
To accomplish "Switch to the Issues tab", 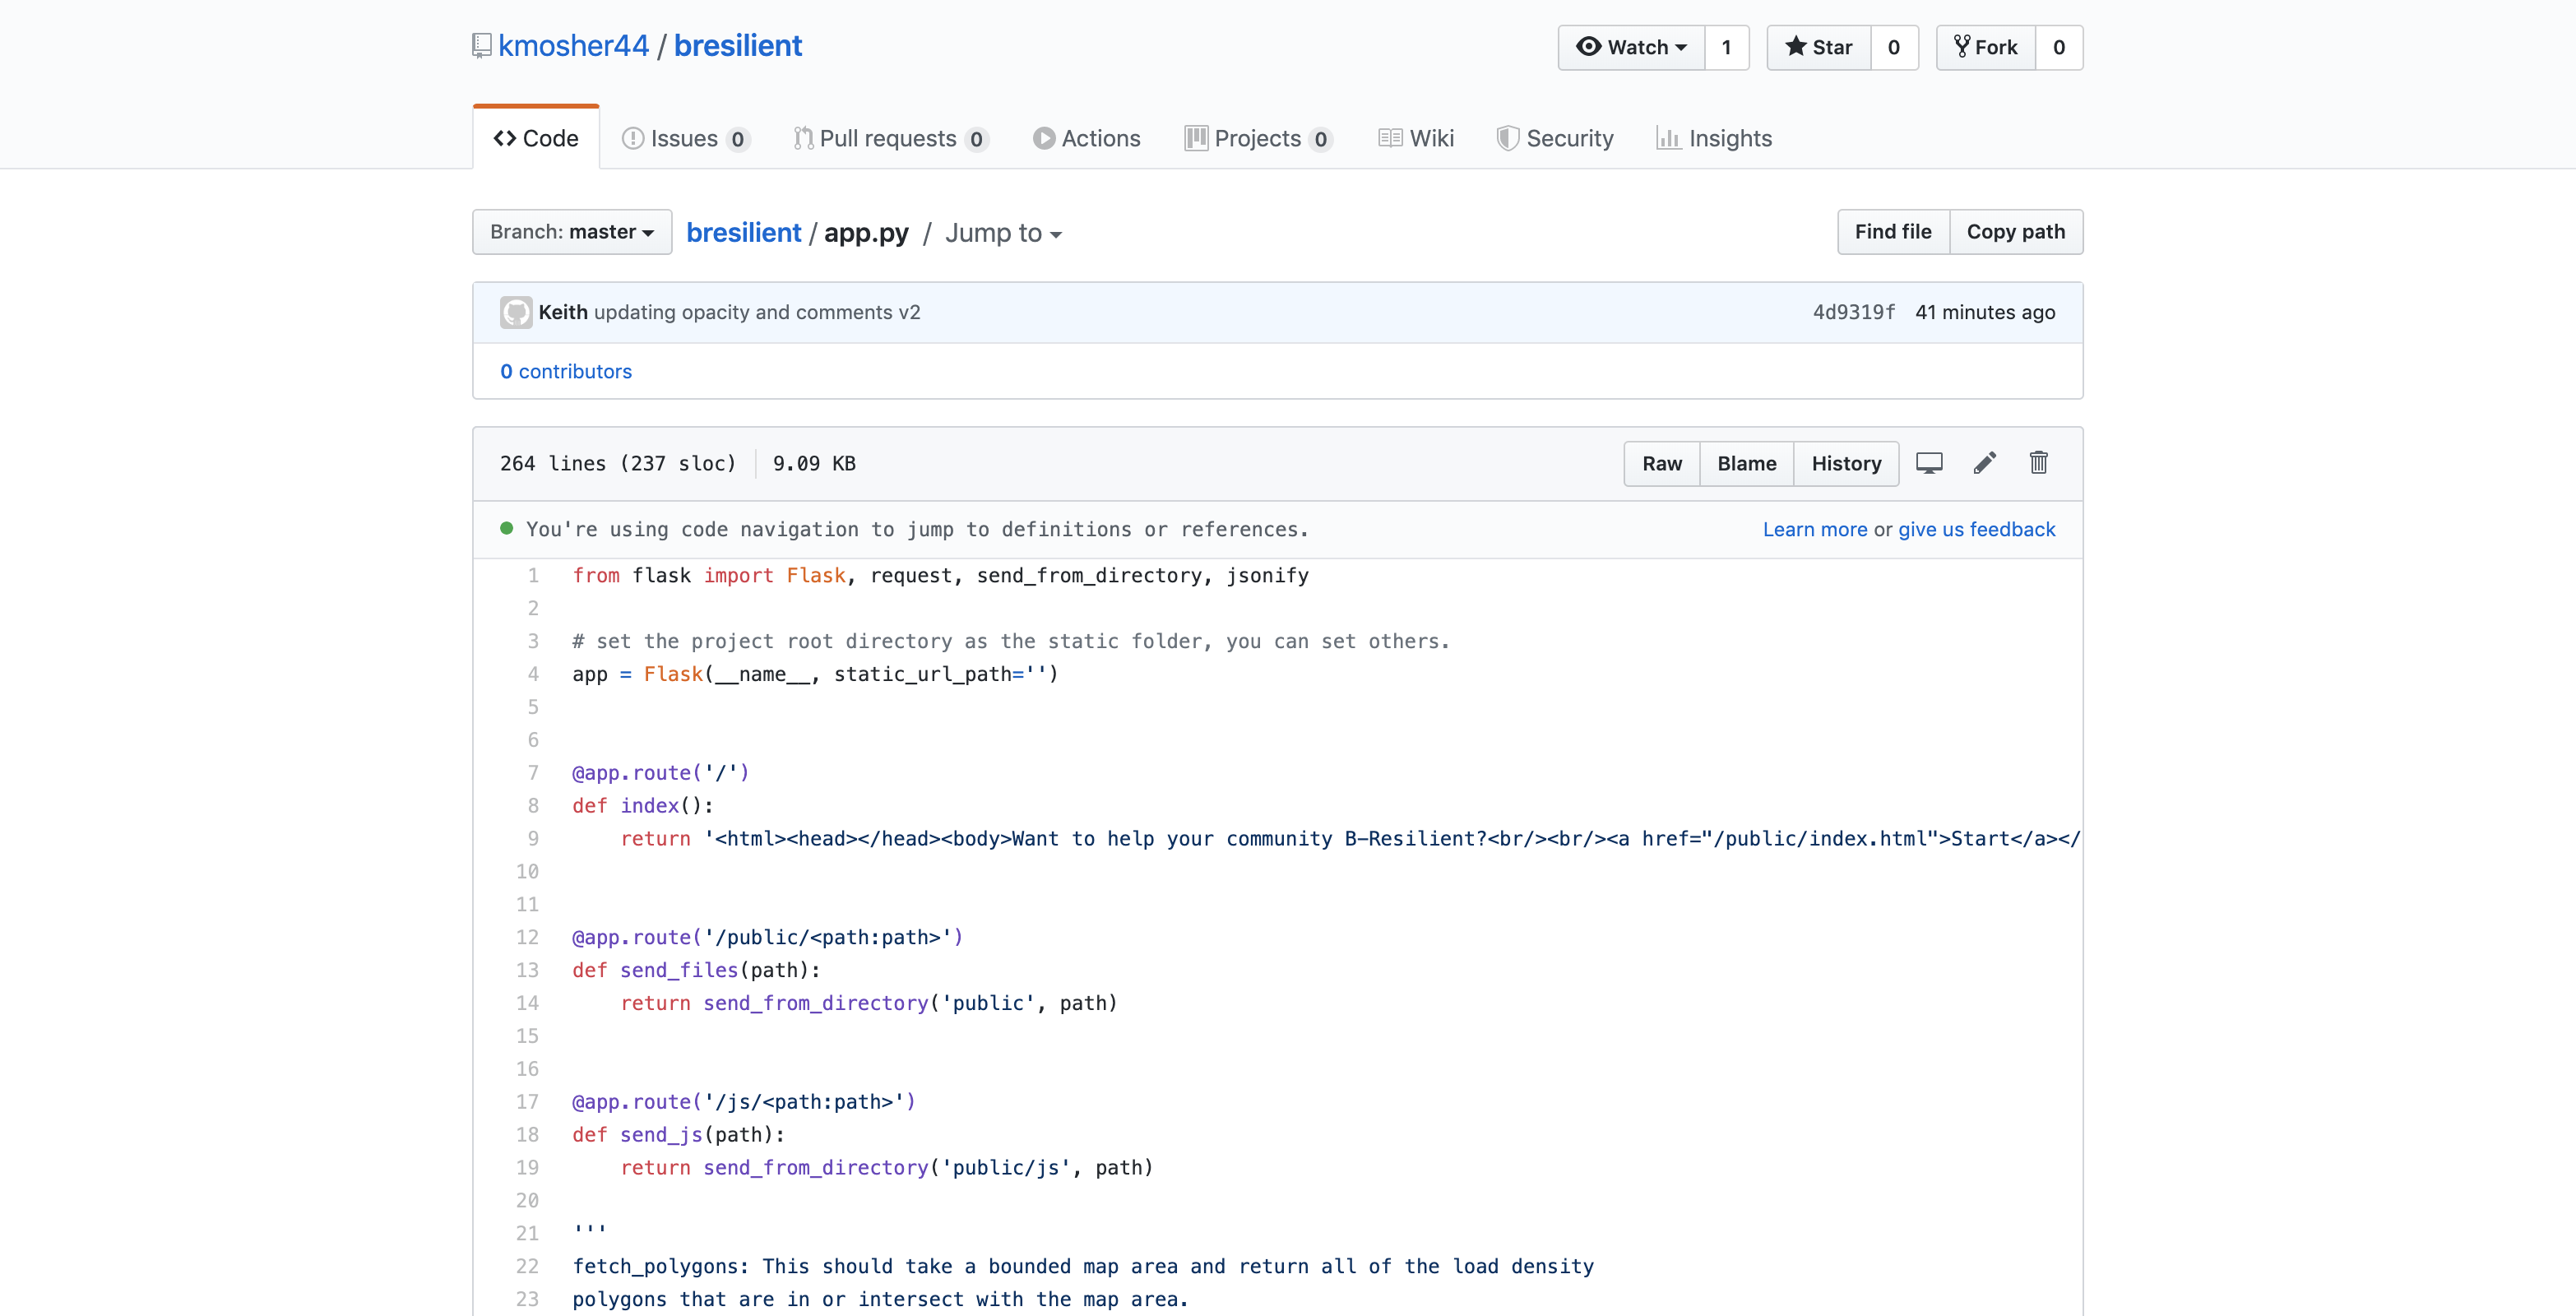I will pos(685,138).
